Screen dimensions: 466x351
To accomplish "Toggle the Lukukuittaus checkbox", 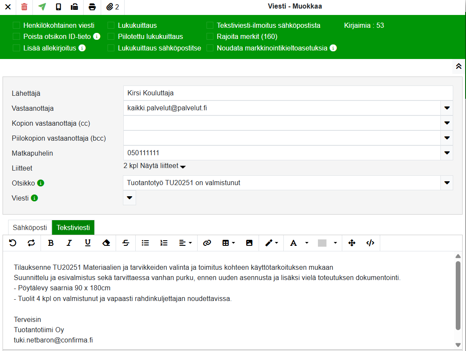I will 111,25.
